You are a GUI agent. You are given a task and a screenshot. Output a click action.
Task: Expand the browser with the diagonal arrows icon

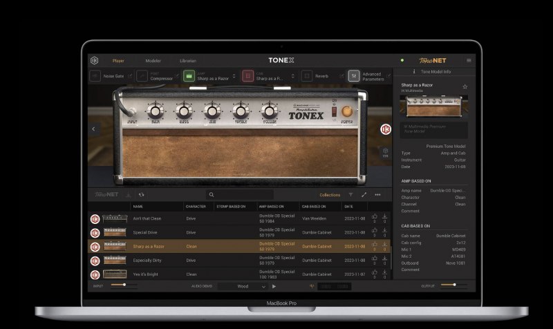[x=364, y=195]
